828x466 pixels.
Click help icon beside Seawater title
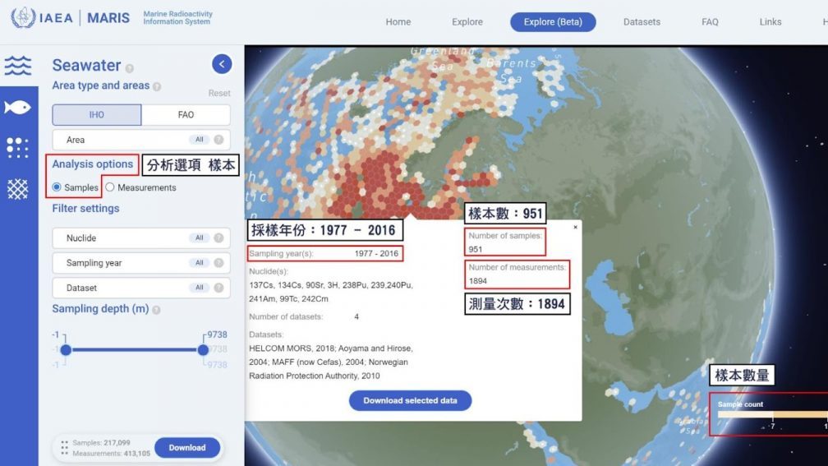pos(130,68)
